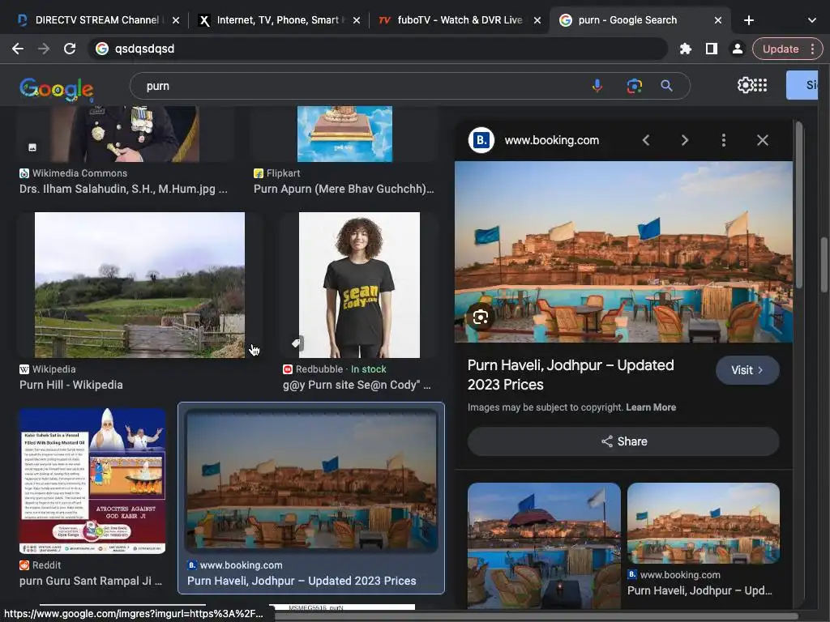Click the Reddit favicon beside Reddit label
Image resolution: width=830 pixels, height=622 pixels.
pos(24,565)
